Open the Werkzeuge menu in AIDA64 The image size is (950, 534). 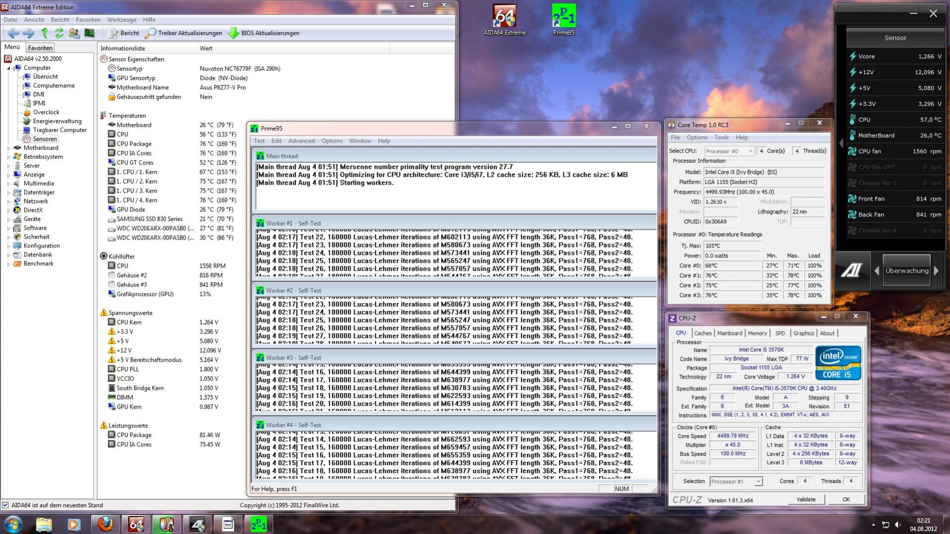coord(122,20)
